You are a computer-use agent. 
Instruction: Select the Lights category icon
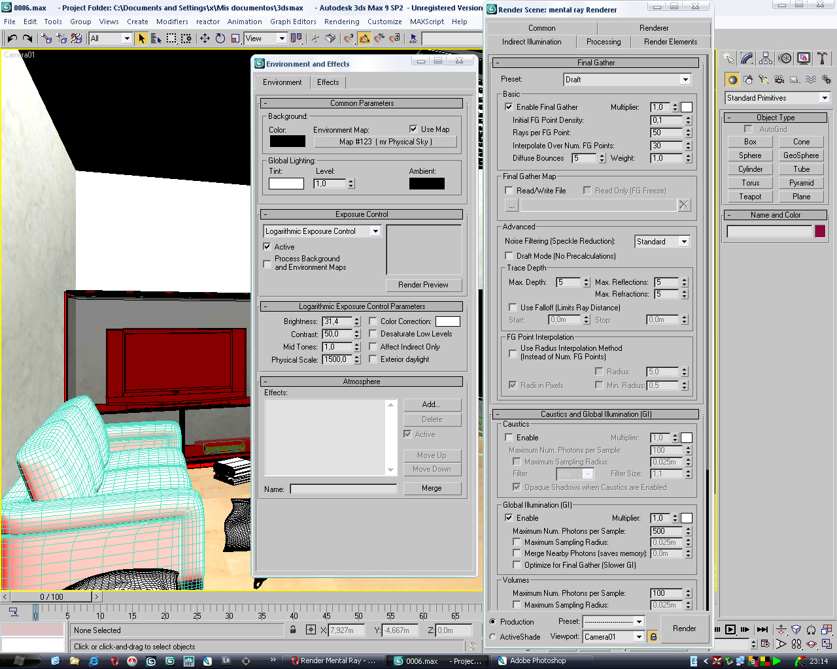point(764,80)
